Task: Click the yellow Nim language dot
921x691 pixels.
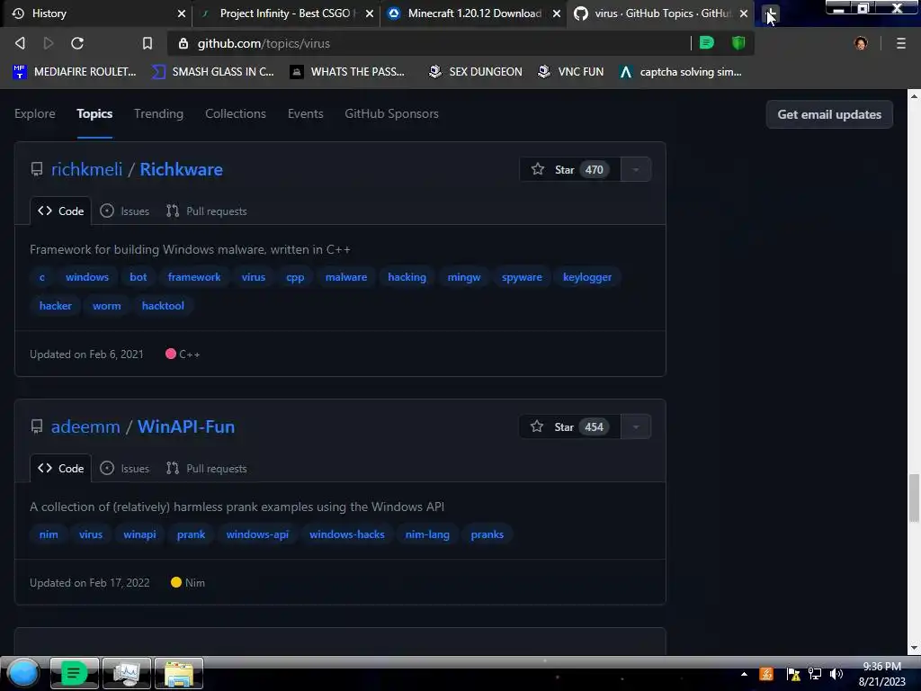Action: click(176, 582)
